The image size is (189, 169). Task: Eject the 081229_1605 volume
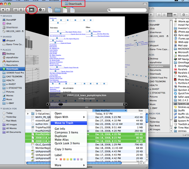pos(23,31)
